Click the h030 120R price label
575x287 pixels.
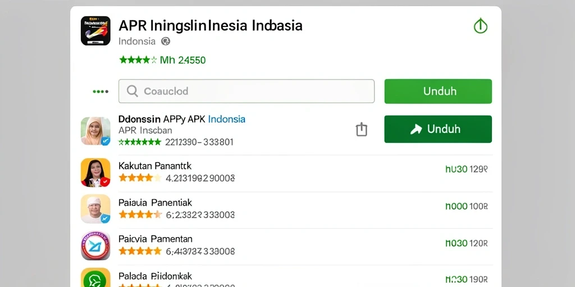coord(467,243)
